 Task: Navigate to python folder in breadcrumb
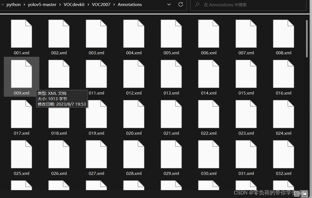(14, 5)
